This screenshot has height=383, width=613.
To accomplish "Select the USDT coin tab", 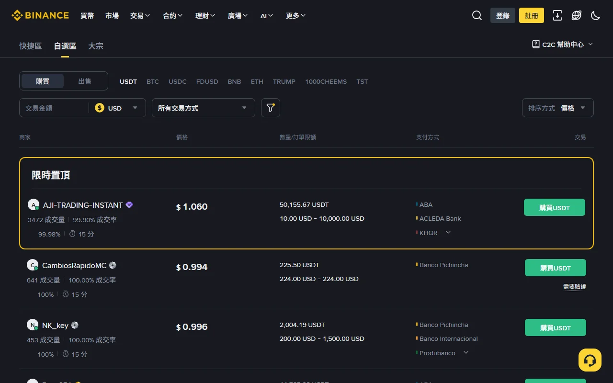I will coord(128,81).
